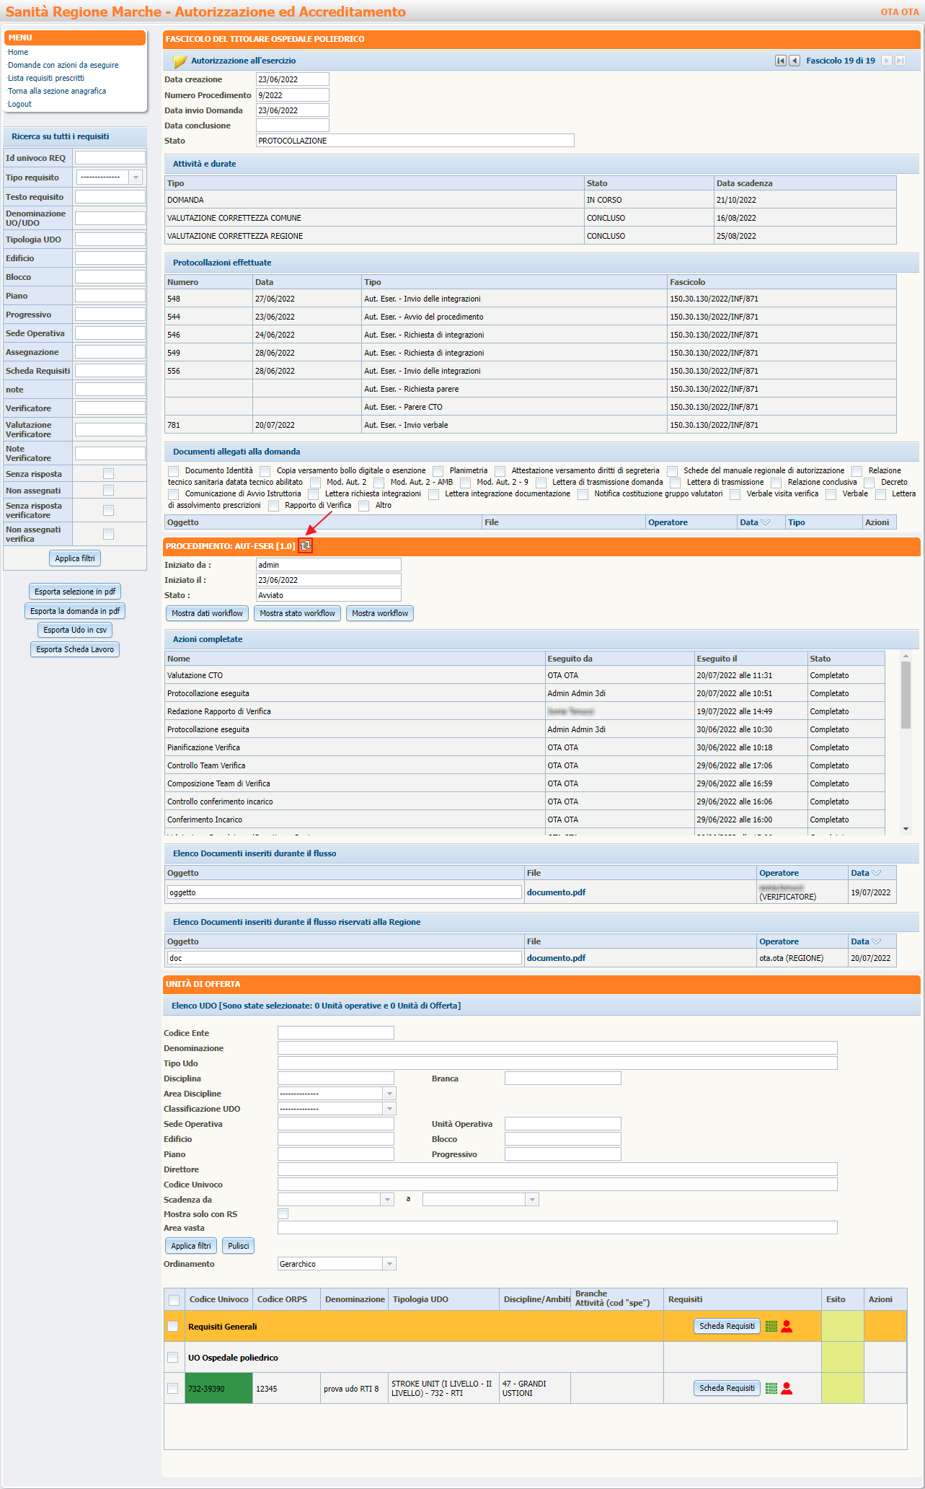Open documento.pdf from the VERIFICATORE row
The image size is (925, 1489).
click(x=556, y=892)
